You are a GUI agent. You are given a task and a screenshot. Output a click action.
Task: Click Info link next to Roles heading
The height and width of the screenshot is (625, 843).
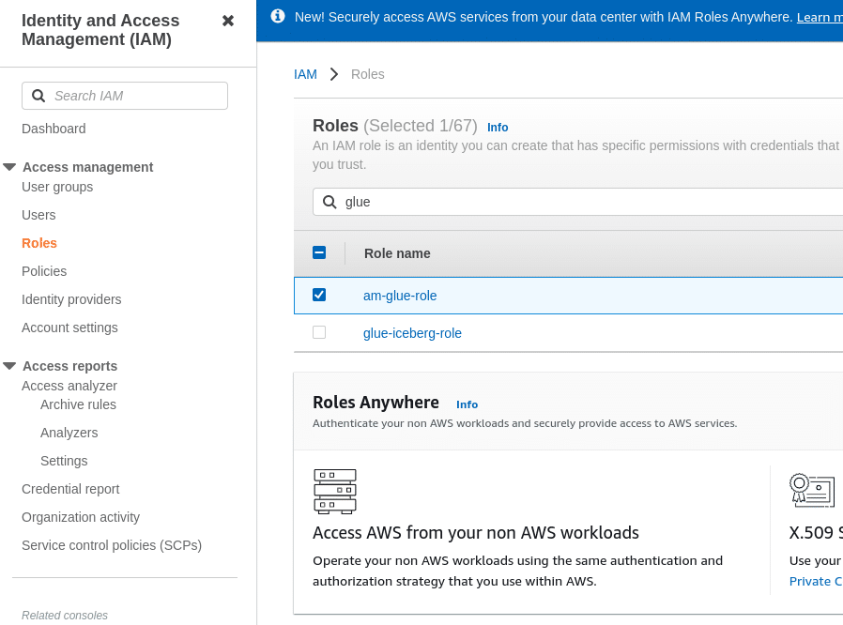click(x=498, y=128)
